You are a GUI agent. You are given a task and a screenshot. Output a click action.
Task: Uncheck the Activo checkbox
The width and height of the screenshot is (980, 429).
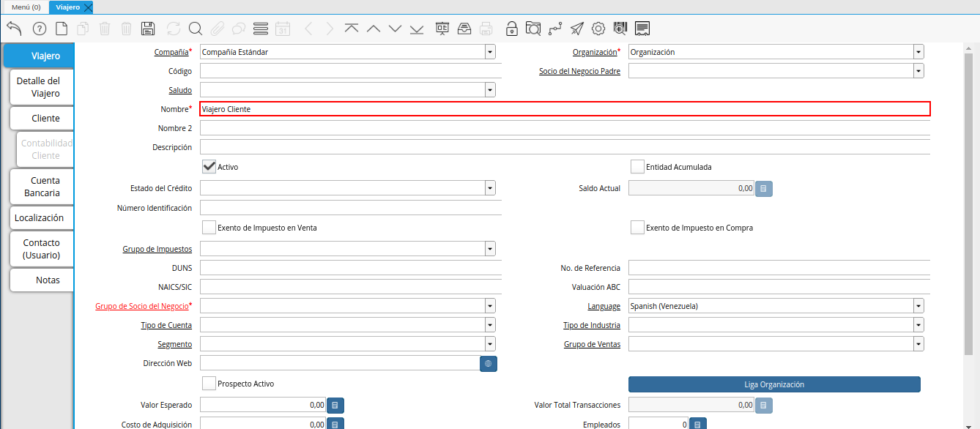point(209,167)
